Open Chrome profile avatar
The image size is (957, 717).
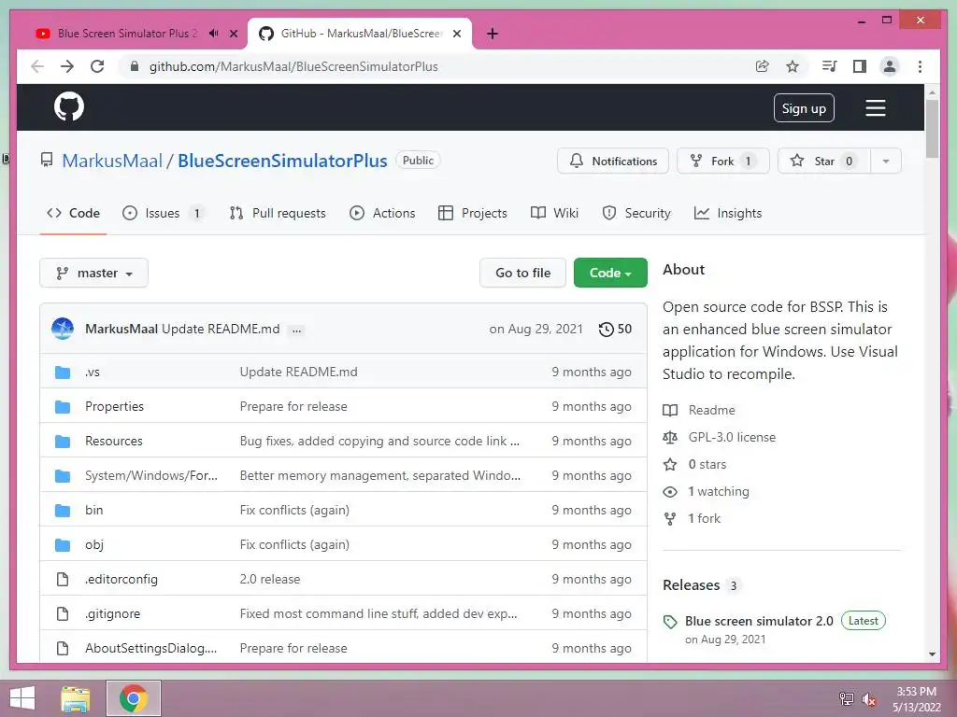890,66
